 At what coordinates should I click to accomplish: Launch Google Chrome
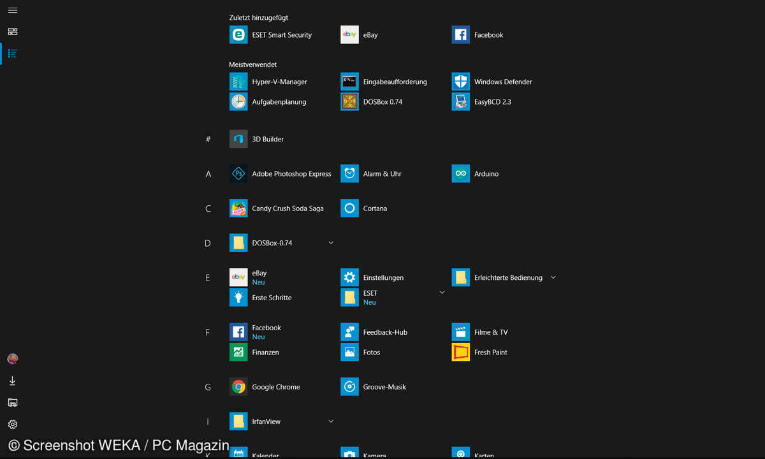coord(265,386)
